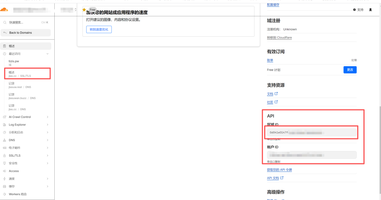Click the 支持 support link text
The width and height of the screenshot is (381, 200).
pyautogui.click(x=360, y=10)
